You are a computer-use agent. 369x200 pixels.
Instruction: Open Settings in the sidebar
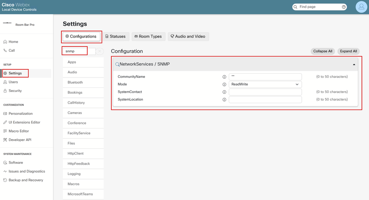point(26,73)
